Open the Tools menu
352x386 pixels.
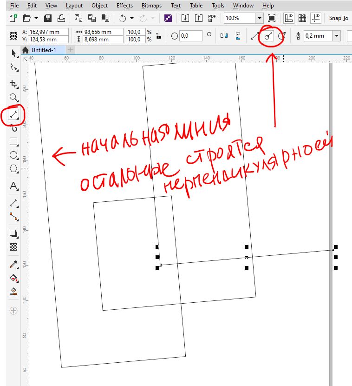click(x=218, y=6)
